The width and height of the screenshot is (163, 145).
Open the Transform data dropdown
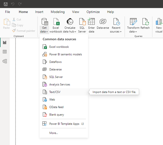click(133, 25)
